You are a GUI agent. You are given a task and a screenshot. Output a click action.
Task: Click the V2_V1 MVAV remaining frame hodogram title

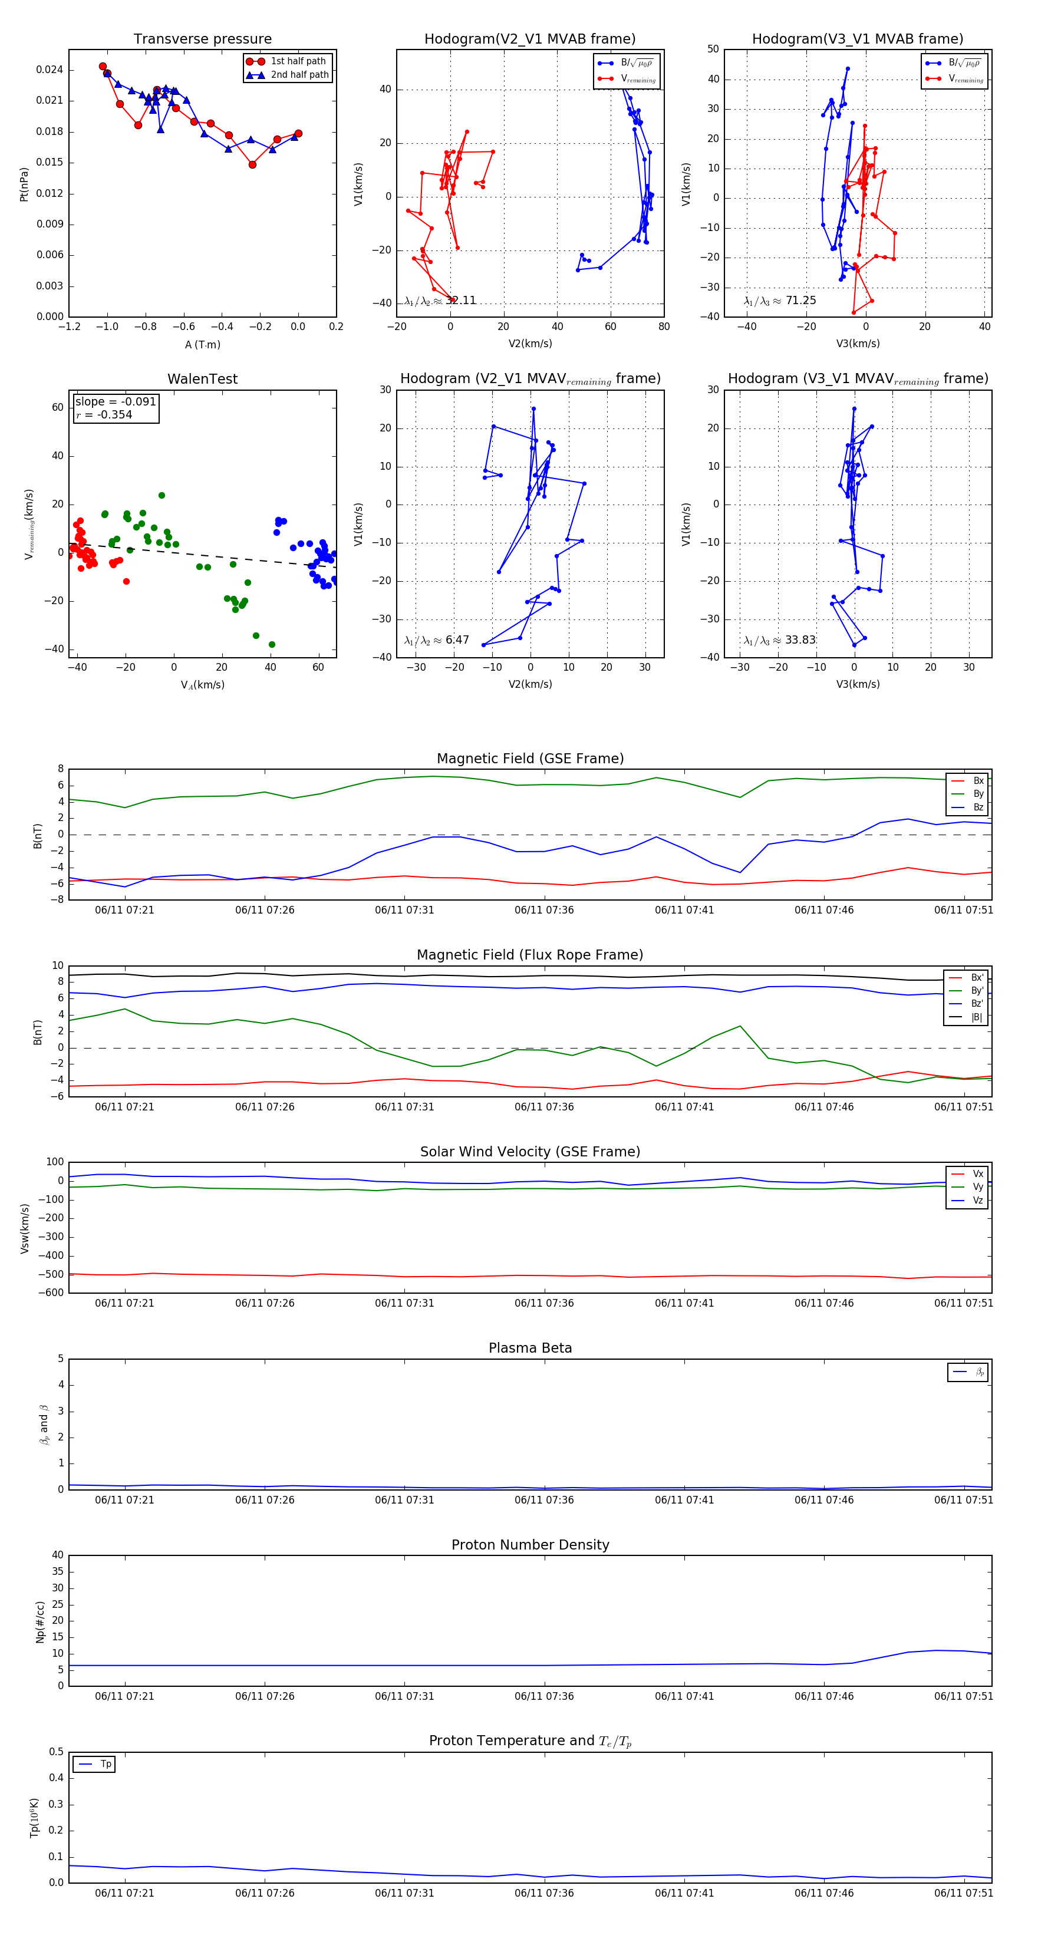[530, 379]
